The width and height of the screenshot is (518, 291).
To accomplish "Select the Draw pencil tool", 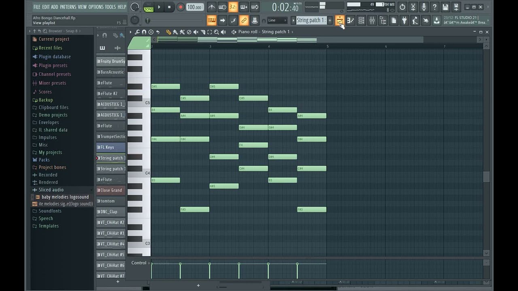I will click(169, 32).
